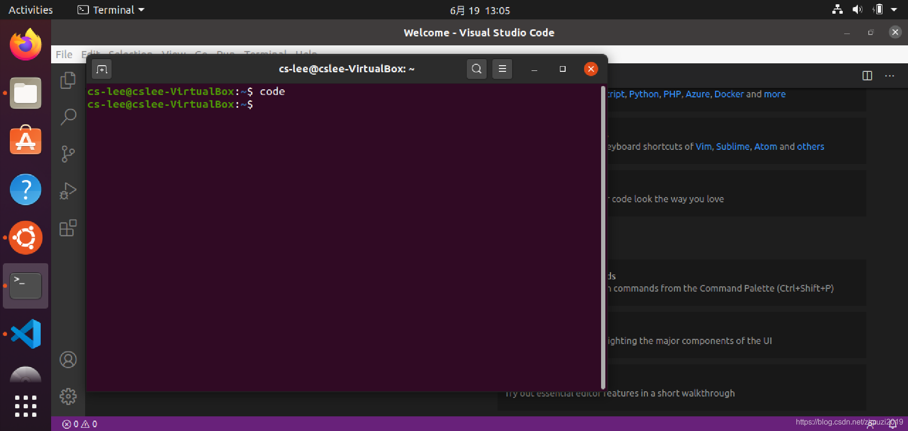The width and height of the screenshot is (908, 431).
Task: Launch Firefox from the dock
Action: pyautogui.click(x=26, y=44)
